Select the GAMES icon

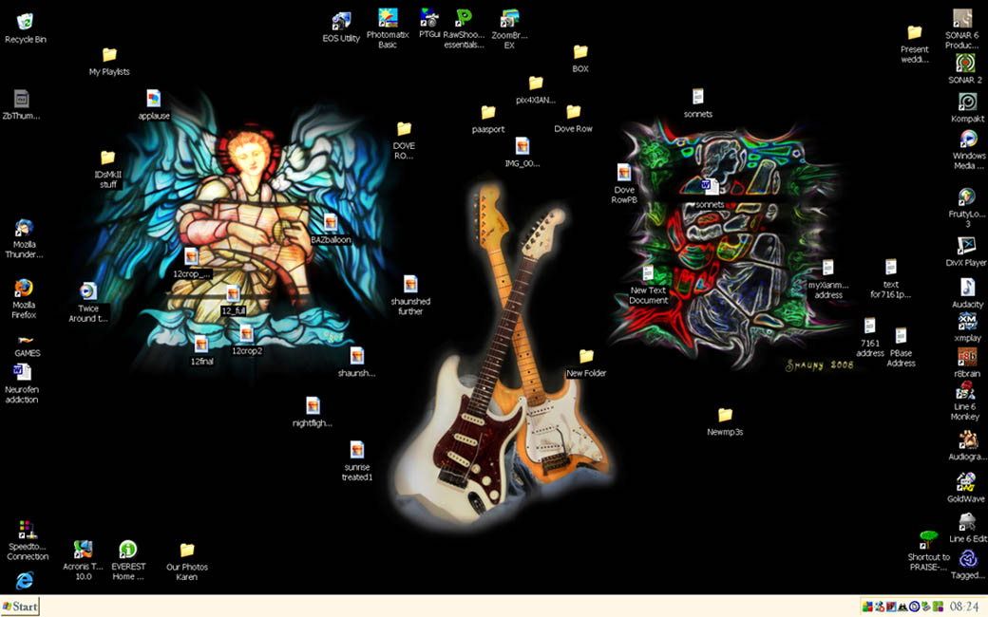click(26, 340)
